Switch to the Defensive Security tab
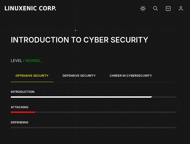This screenshot has width=190, height=144. pos(79,76)
